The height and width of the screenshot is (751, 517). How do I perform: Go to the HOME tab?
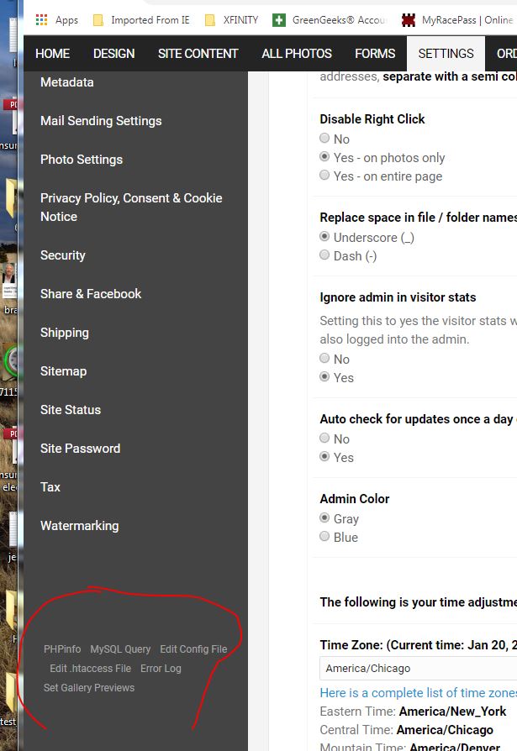click(x=53, y=54)
